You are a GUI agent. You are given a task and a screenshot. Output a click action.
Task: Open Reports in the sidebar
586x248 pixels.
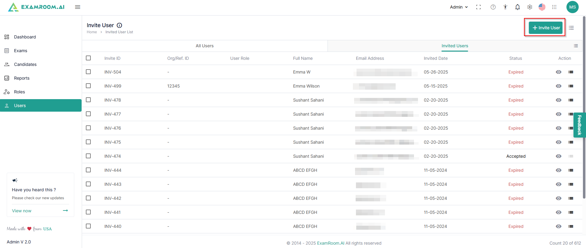[41, 78]
